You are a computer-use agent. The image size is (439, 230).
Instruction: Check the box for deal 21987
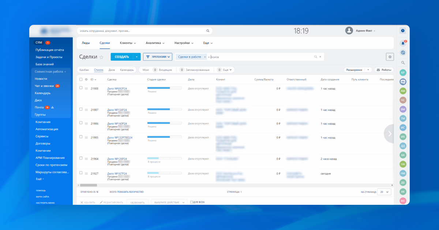pyautogui.click(x=81, y=109)
